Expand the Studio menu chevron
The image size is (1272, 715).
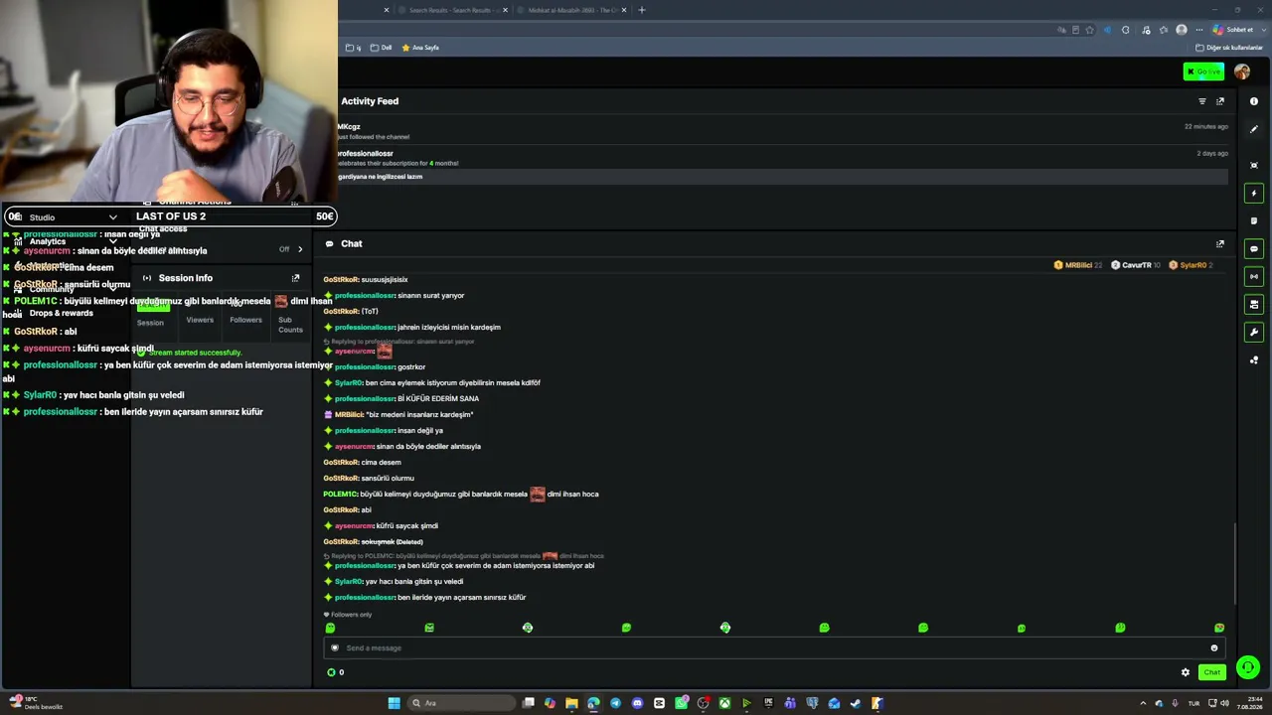(x=112, y=217)
